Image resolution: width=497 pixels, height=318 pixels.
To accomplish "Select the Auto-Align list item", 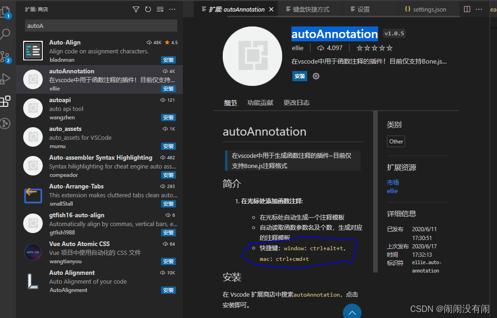I will click(99, 51).
